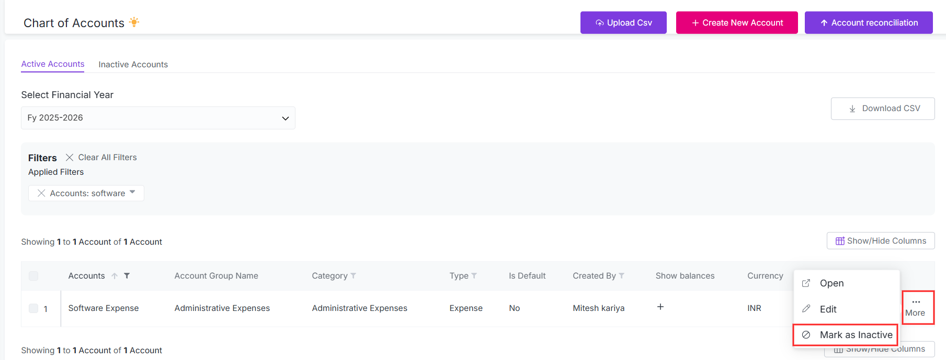
Task: Click the Clear All Filters link
Action: point(107,158)
